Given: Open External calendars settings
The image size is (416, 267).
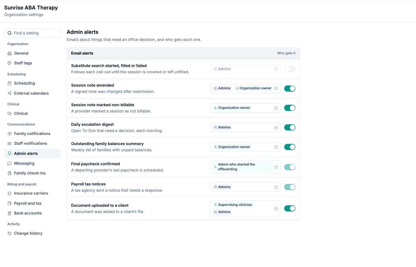Looking at the screenshot, I should click(32, 93).
